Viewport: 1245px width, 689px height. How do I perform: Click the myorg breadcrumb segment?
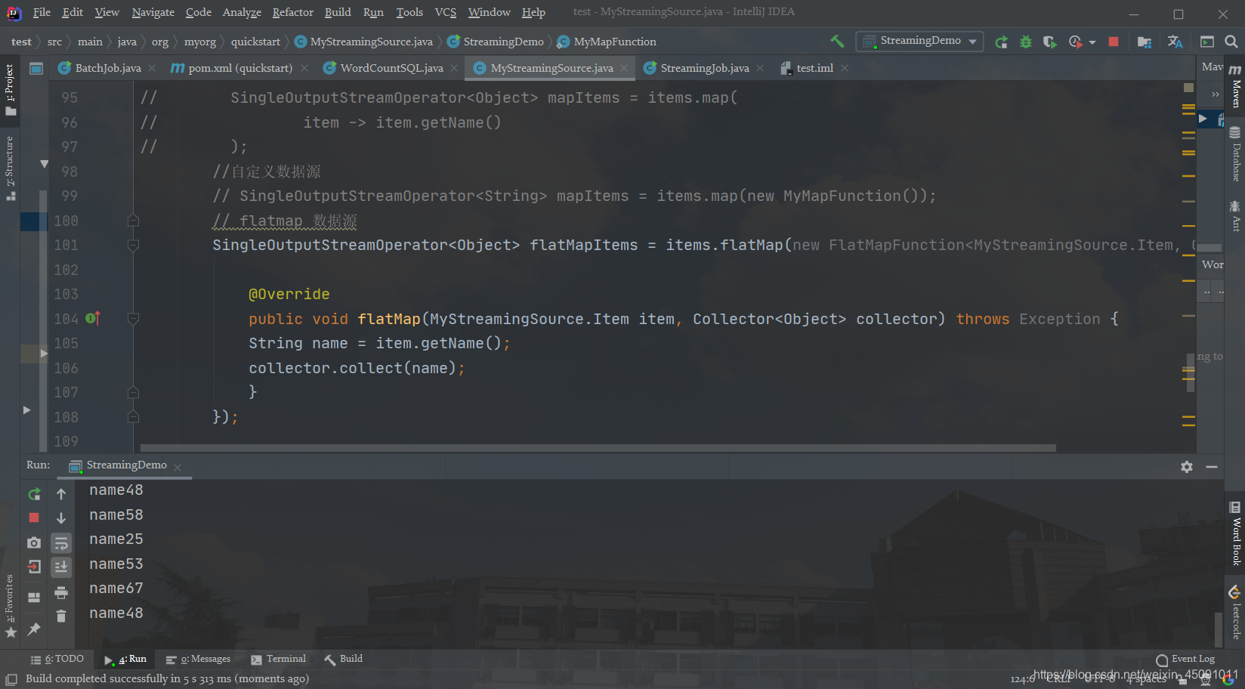[200, 42]
